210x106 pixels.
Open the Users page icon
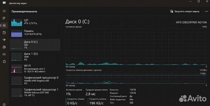click(x=4, y=47)
